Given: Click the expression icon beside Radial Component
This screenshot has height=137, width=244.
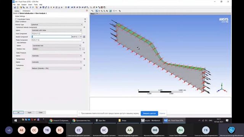Looking at the screenshot, I should pyautogui.click(x=84, y=37).
